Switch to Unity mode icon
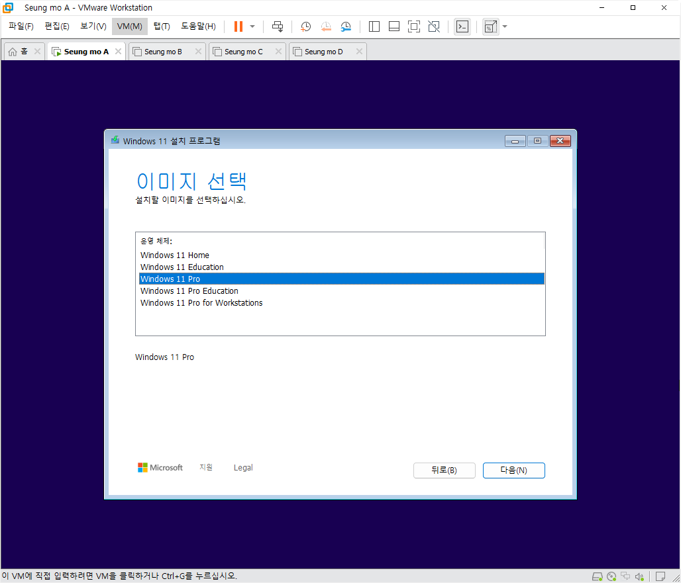Viewport: 681px width, 583px height. [x=434, y=26]
